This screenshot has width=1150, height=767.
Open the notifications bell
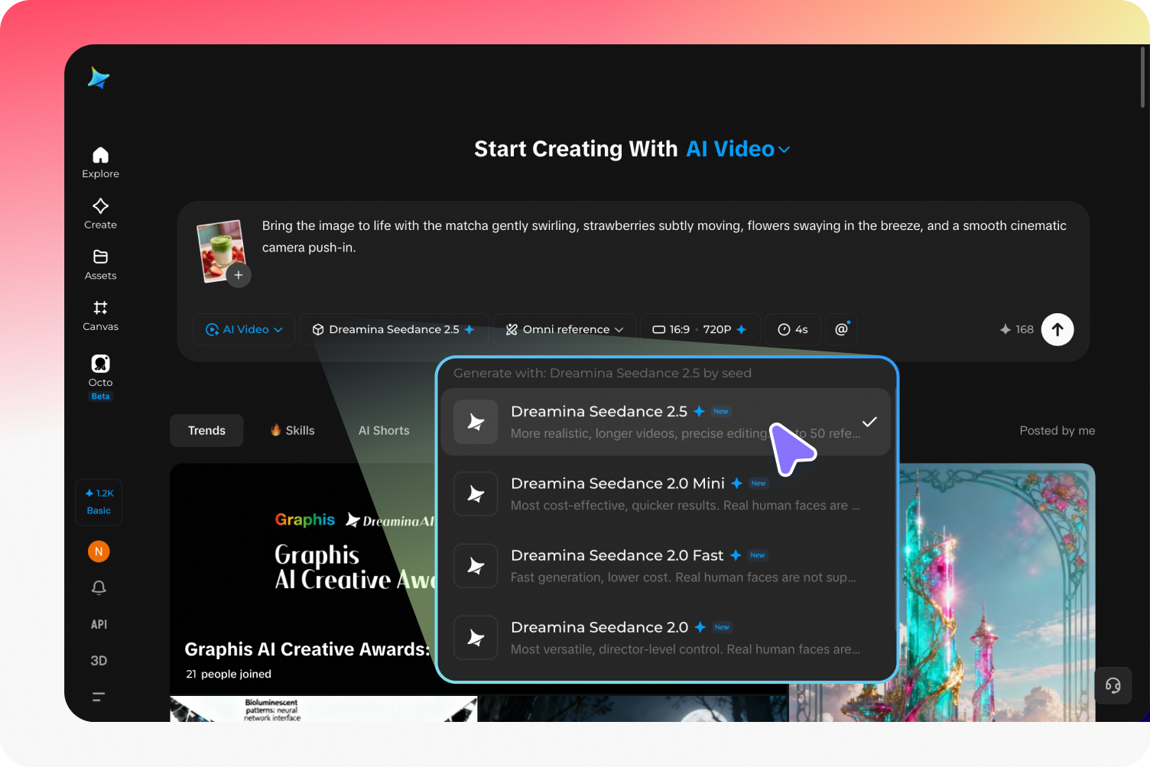99,587
